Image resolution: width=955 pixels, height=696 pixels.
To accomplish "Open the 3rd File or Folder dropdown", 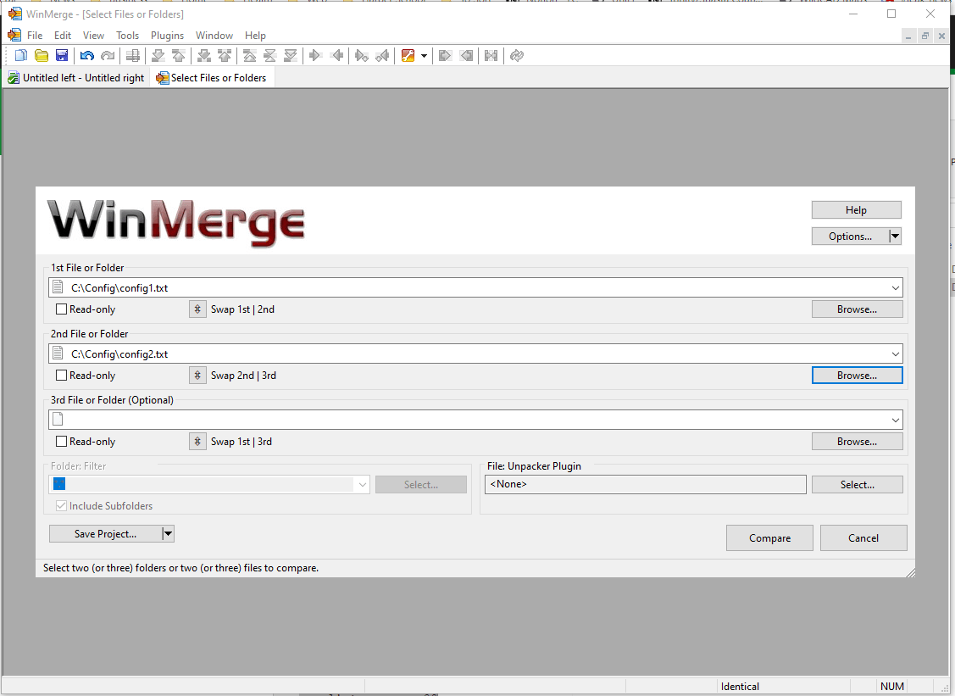I will pos(895,419).
